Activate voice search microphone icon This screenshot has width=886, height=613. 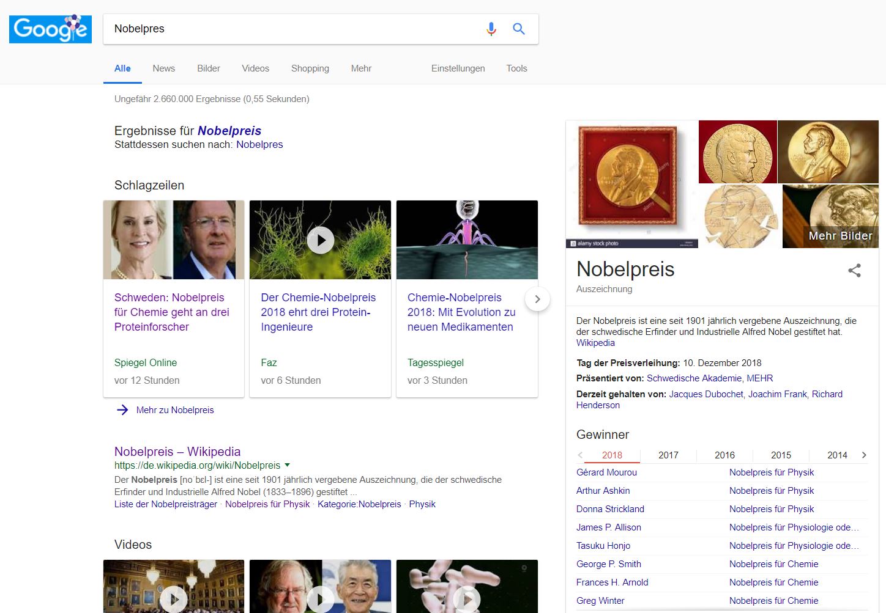[491, 29]
